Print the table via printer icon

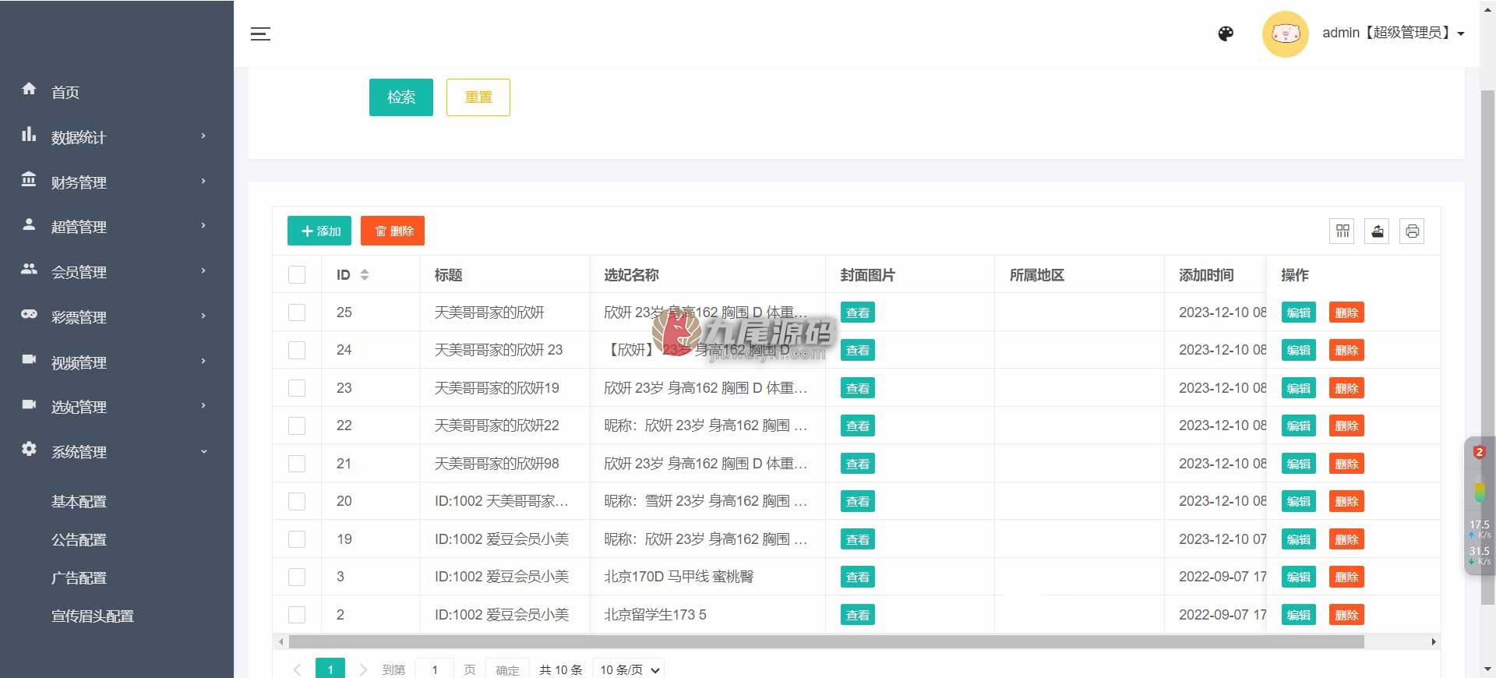(1412, 231)
